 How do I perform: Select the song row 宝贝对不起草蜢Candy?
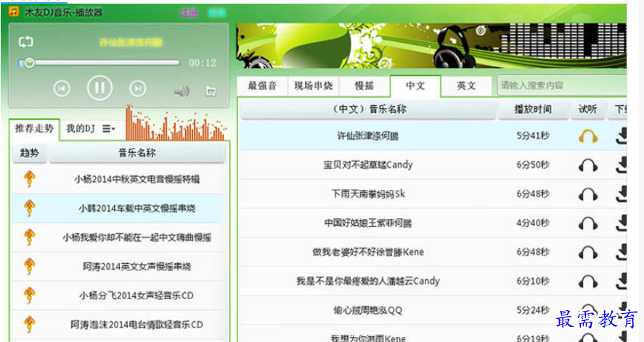[433, 165]
